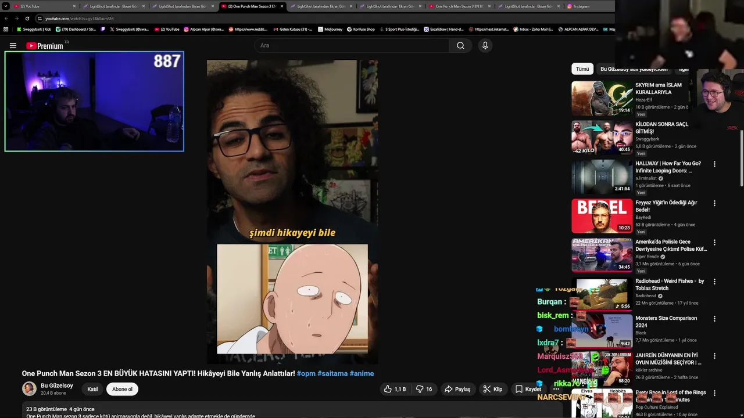This screenshot has height=418, width=744.
Task: Open options menu for Radiohead Weird Fishes
Action: 714,282
